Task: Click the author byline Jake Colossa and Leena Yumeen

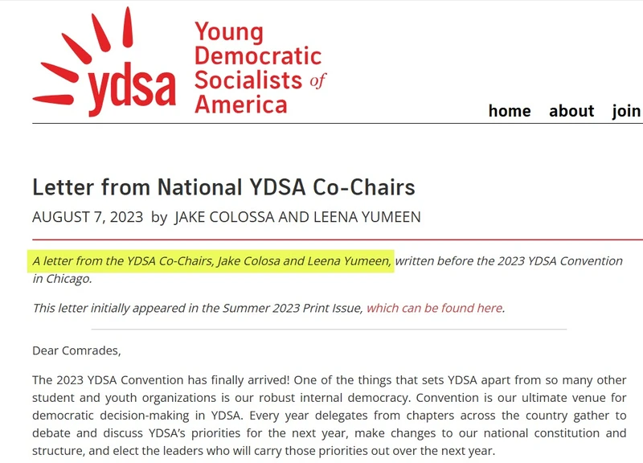Action: coord(297,217)
